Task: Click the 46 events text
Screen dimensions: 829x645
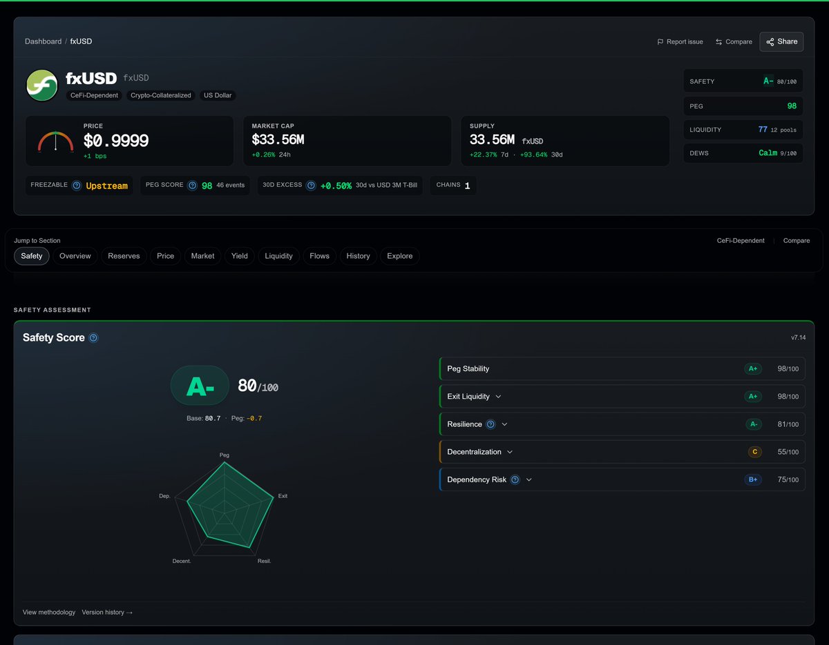Action: pos(231,186)
